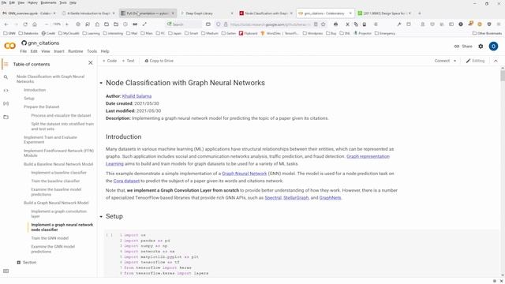
Task: Open the Connect dropdown arrow
Action: pyautogui.click(x=455, y=61)
